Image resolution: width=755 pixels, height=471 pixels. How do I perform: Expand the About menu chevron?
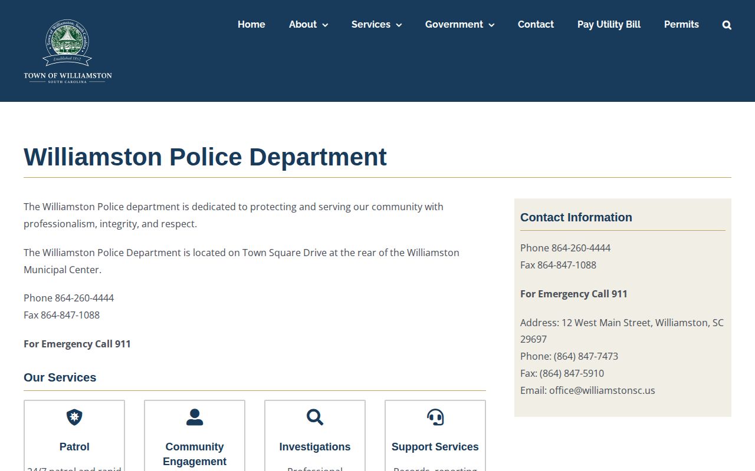pyautogui.click(x=325, y=25)
